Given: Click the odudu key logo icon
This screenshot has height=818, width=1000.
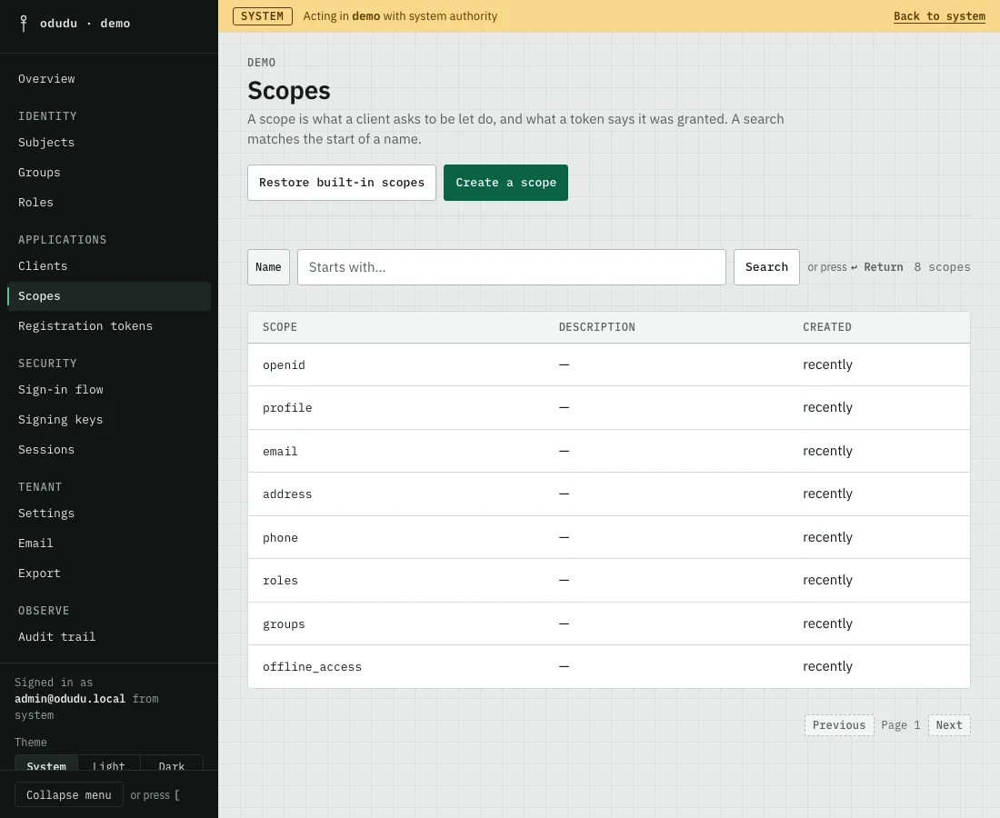Looking at the screenshot, I should 24,24.
